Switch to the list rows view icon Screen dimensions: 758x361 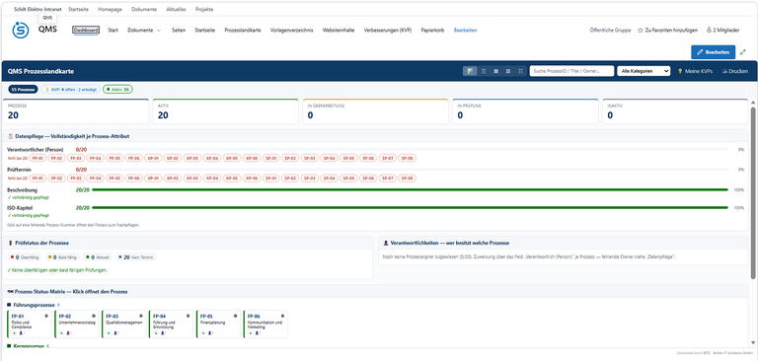pyautogui.click(x=484, y=71)
